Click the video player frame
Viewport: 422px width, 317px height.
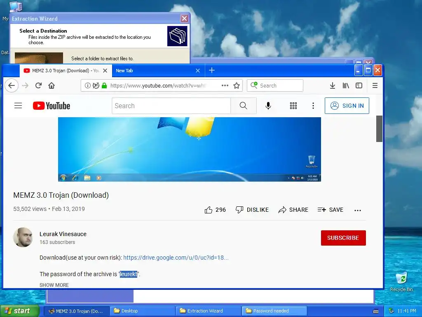click(190, 149)
